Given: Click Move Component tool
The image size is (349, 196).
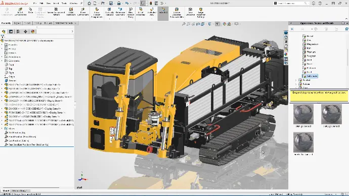Looking at the screenshot, I should click(x=83, y=12).
